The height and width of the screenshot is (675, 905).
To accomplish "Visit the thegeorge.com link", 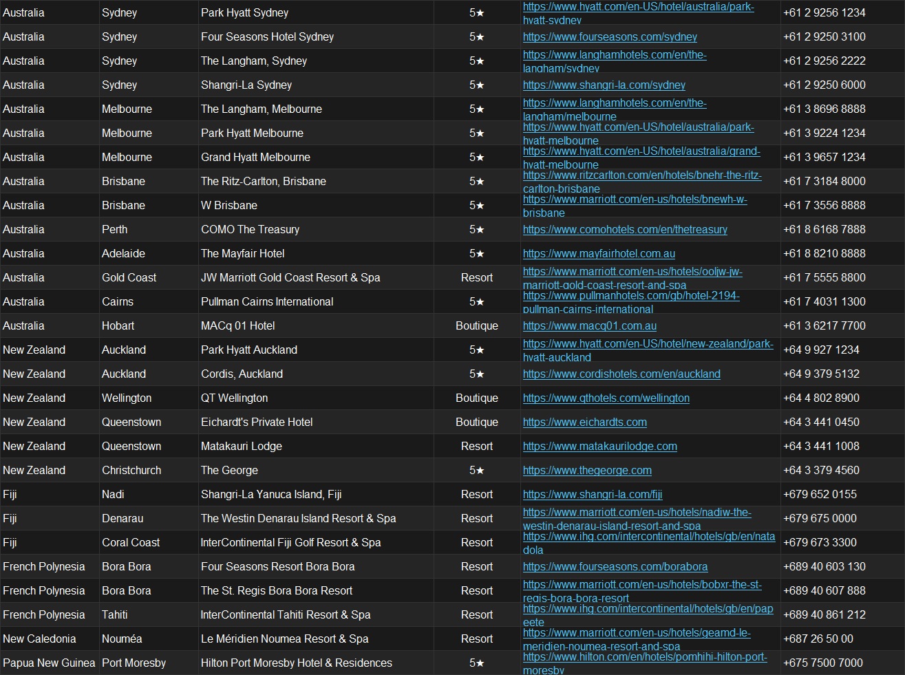I will [587, 470].
